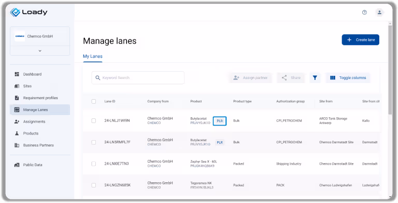398x203 pixels.
Task: Click lane ID 24-LNI0E7TN3
Action: (x=117, y=164)
